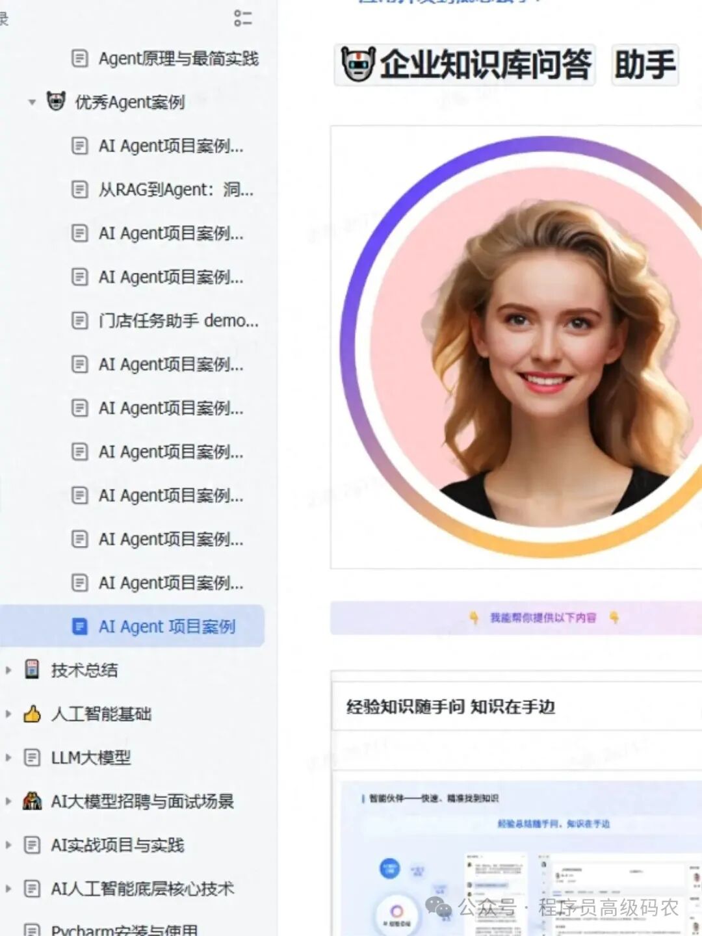Viewport: 702px width, 936px height.
Task: Click the document icon beside AI人工智能底层核心技术
Action: coord(32,888)
